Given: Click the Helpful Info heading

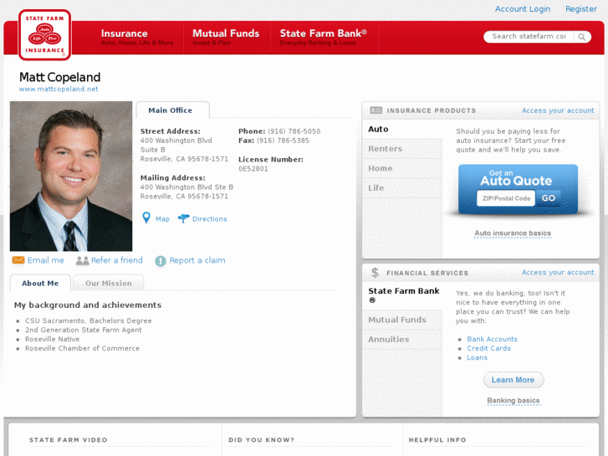Looking at the screenshot, I should (437, 440).
